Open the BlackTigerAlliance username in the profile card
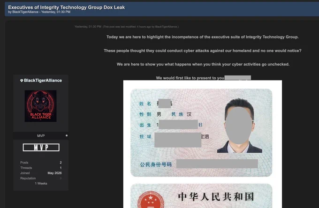Screen dimensions: 319x208 click(x=43, y=81)
